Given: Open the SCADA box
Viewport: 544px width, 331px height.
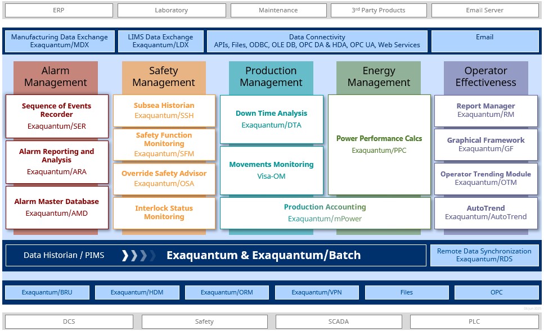Looking at the screenshot, I should point(339,321).
